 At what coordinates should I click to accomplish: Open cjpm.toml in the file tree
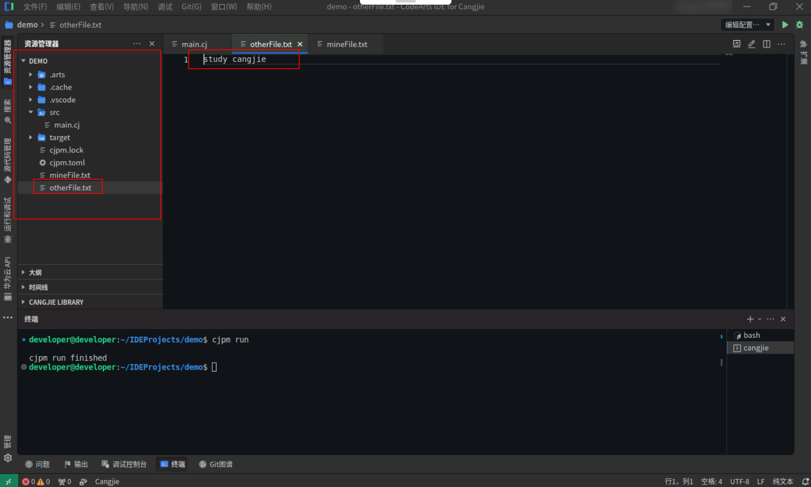tap(67, 162)
